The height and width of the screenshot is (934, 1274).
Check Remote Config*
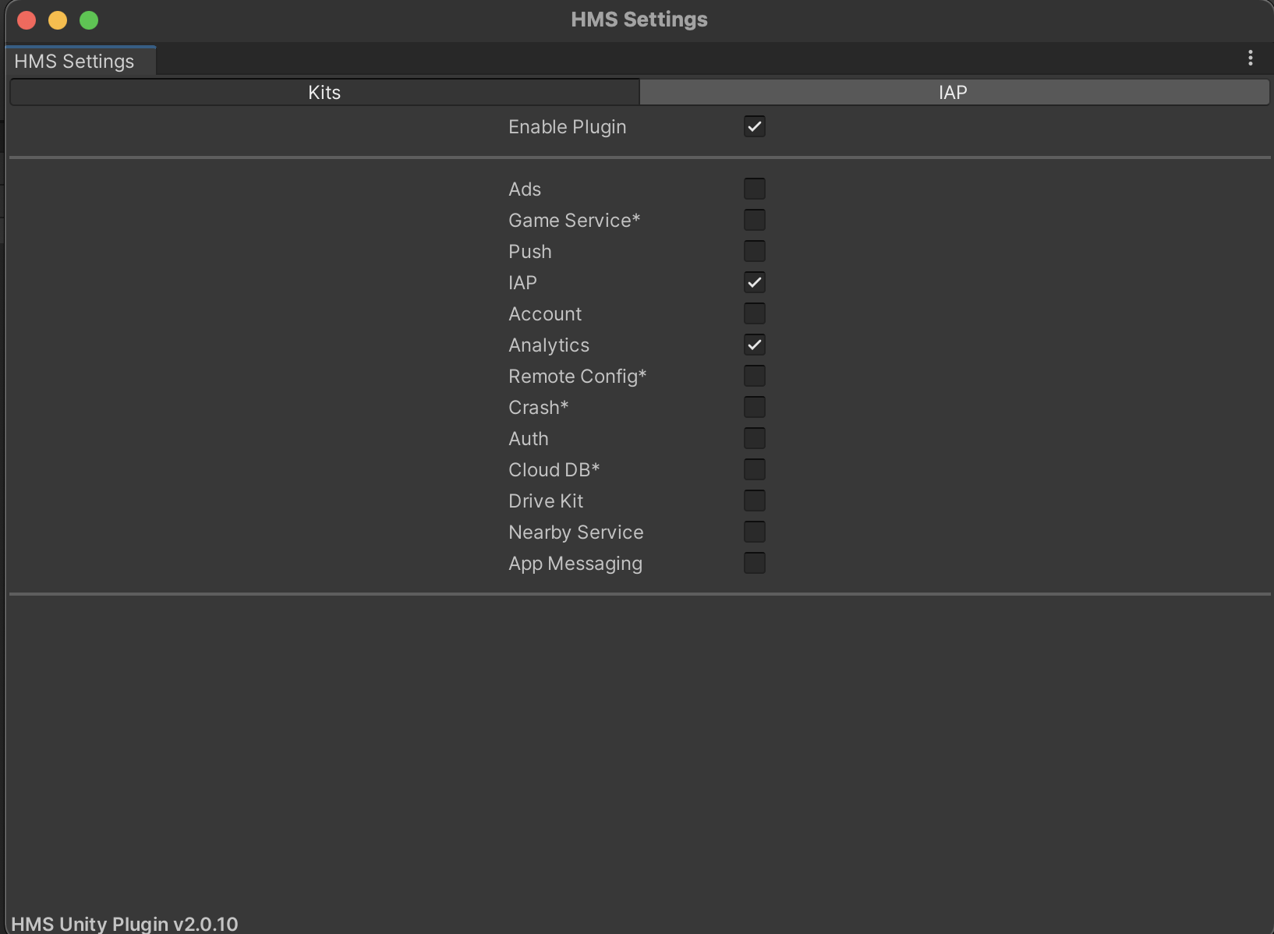coord(754,376)
